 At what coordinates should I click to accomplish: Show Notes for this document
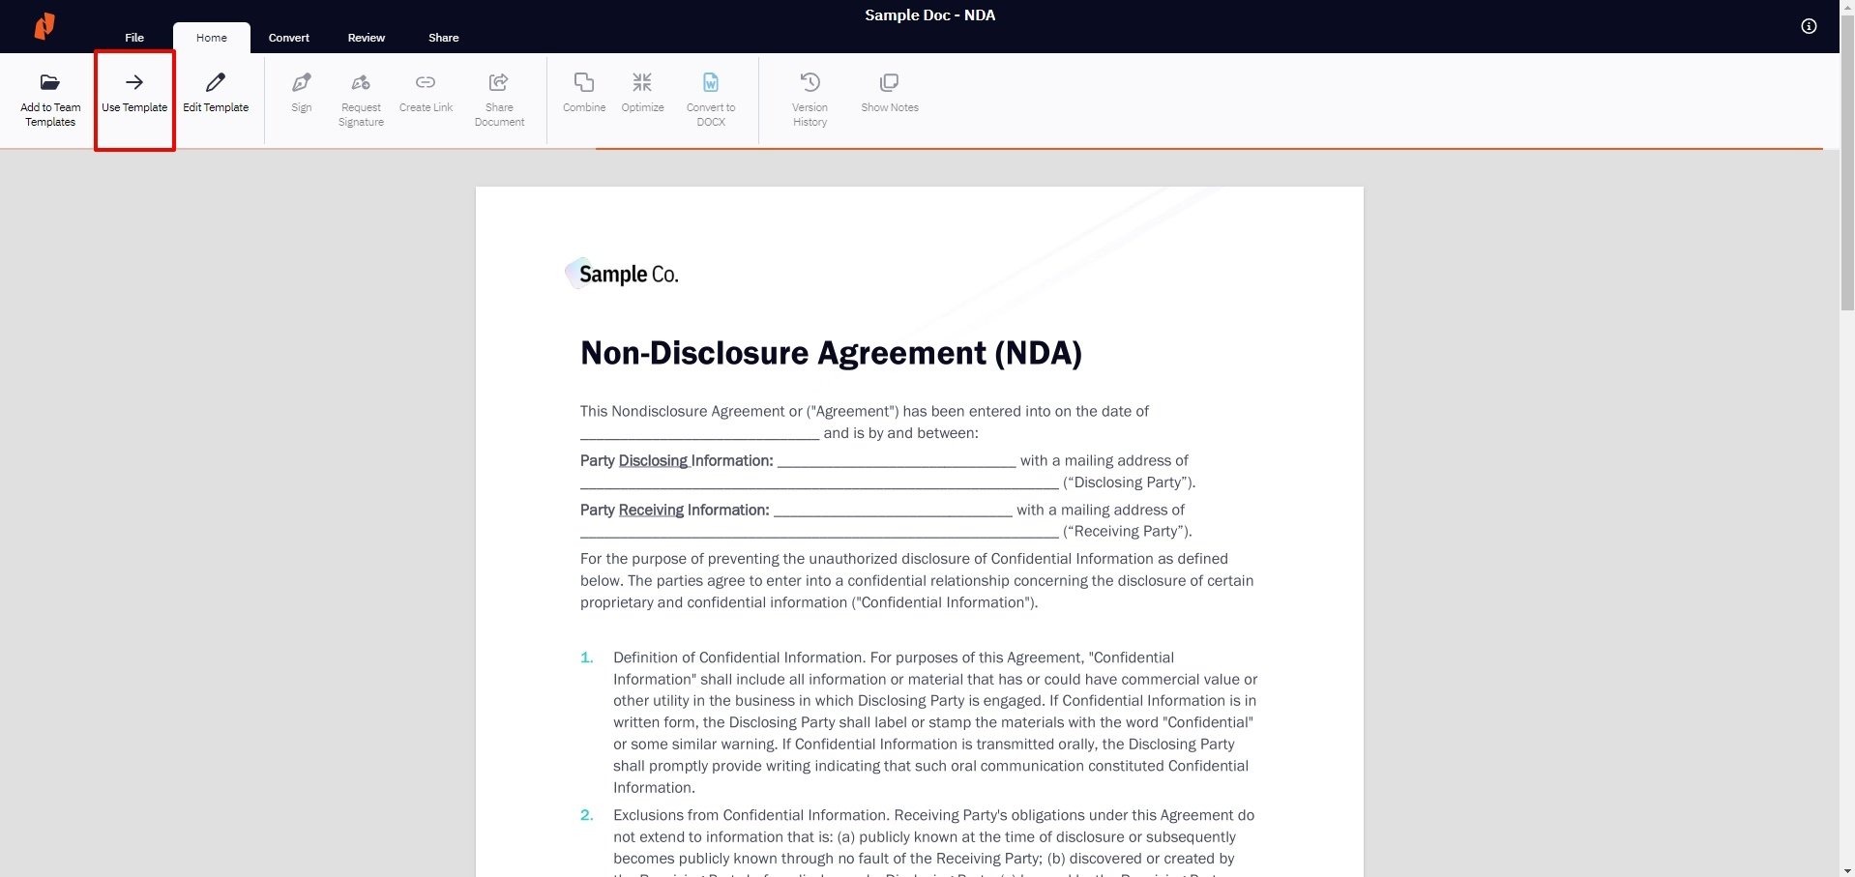[x=889, y=92]
